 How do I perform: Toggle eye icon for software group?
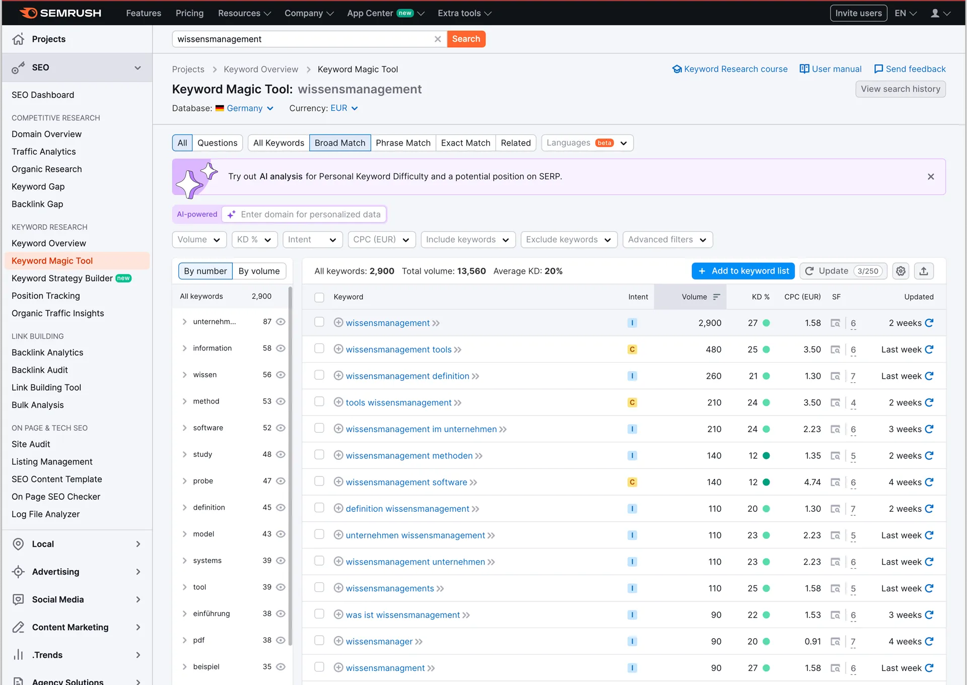point(281,428)
